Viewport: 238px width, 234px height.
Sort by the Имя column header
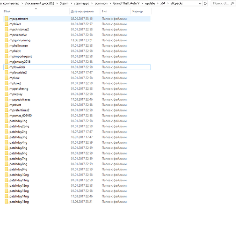point(36,11)
